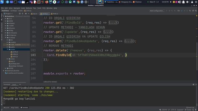Open the File menu

point(2,8)
